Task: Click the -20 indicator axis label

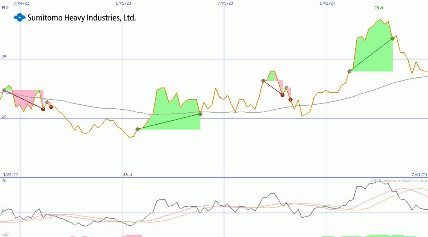Action: click(x=5, y=234)
